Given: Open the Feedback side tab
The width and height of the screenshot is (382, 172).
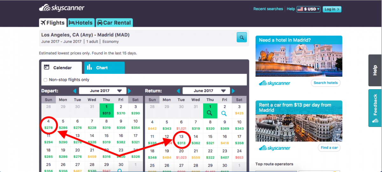Looking at the screenshot, I should (375, 108).
